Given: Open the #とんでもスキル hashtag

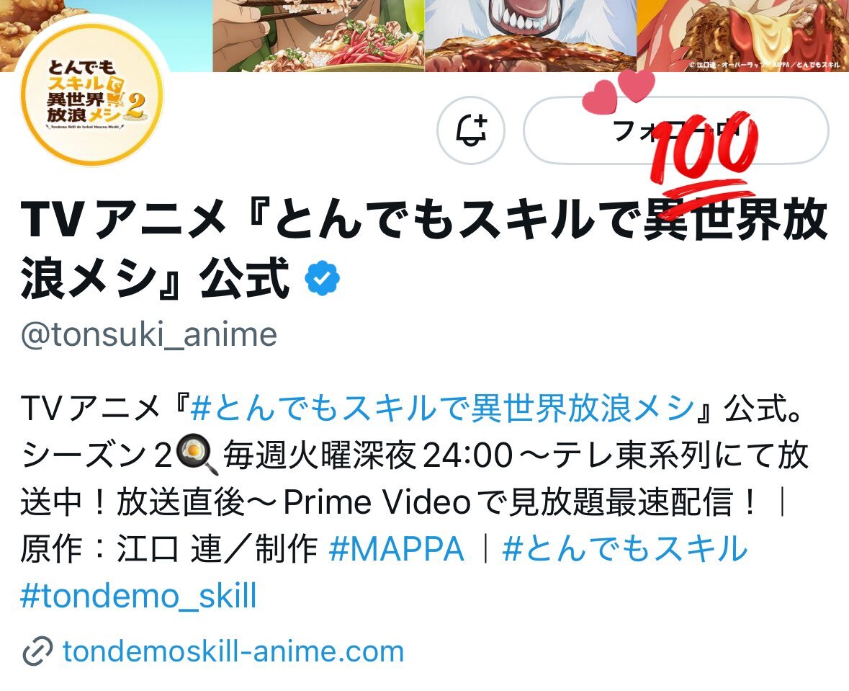Looking at the screenshot, I should 625,548.
